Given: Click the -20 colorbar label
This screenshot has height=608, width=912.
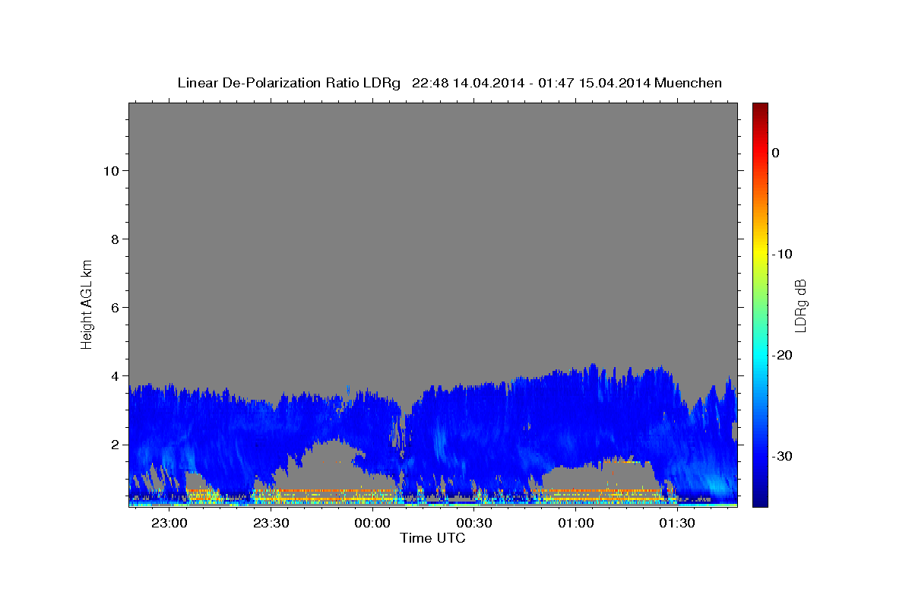Looking at the screenshot, I should point(782,355).
